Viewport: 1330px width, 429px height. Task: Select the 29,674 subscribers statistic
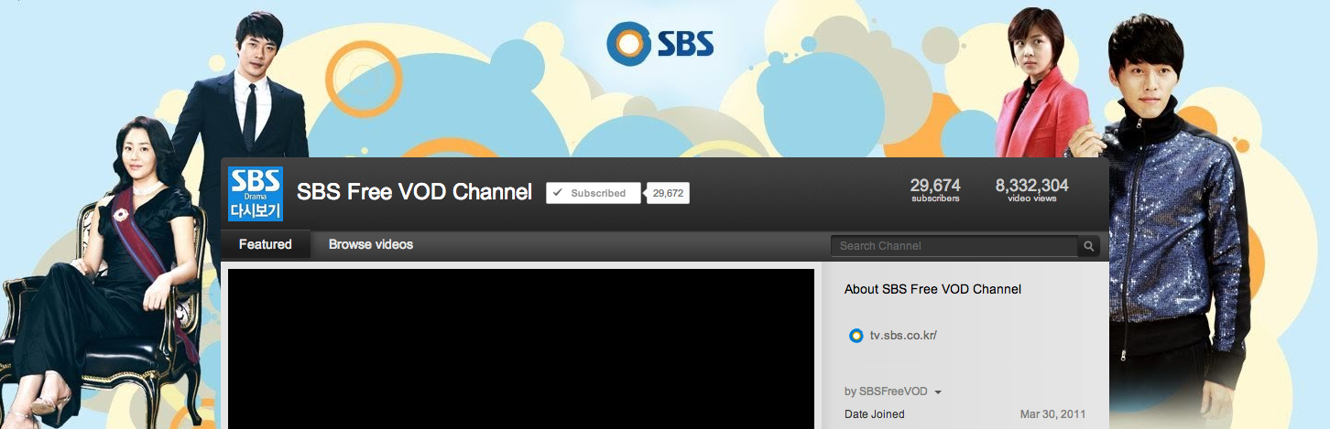pyautogui.click(x=935, y=189)
